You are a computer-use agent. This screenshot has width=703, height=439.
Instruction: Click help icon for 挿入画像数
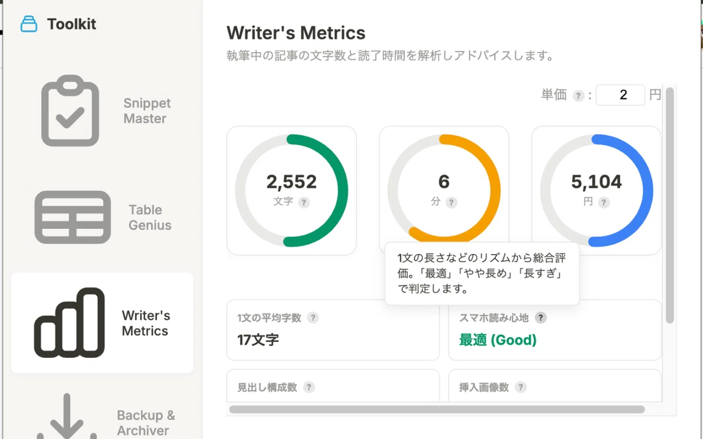click(x=520, y=387)
